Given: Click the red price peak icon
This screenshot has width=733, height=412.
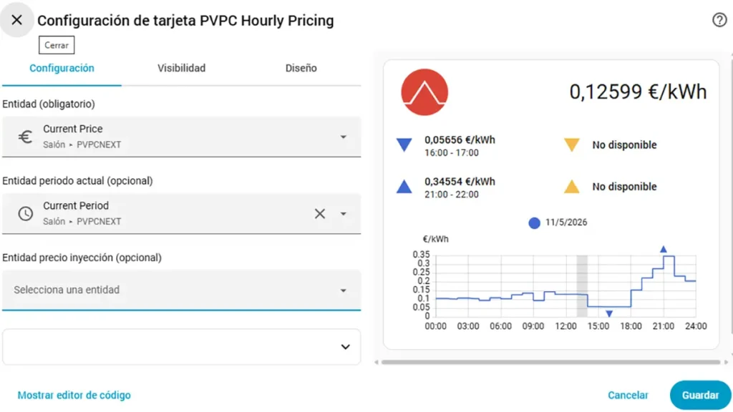Looking at the screenshot, I should [x=424, y=92].
